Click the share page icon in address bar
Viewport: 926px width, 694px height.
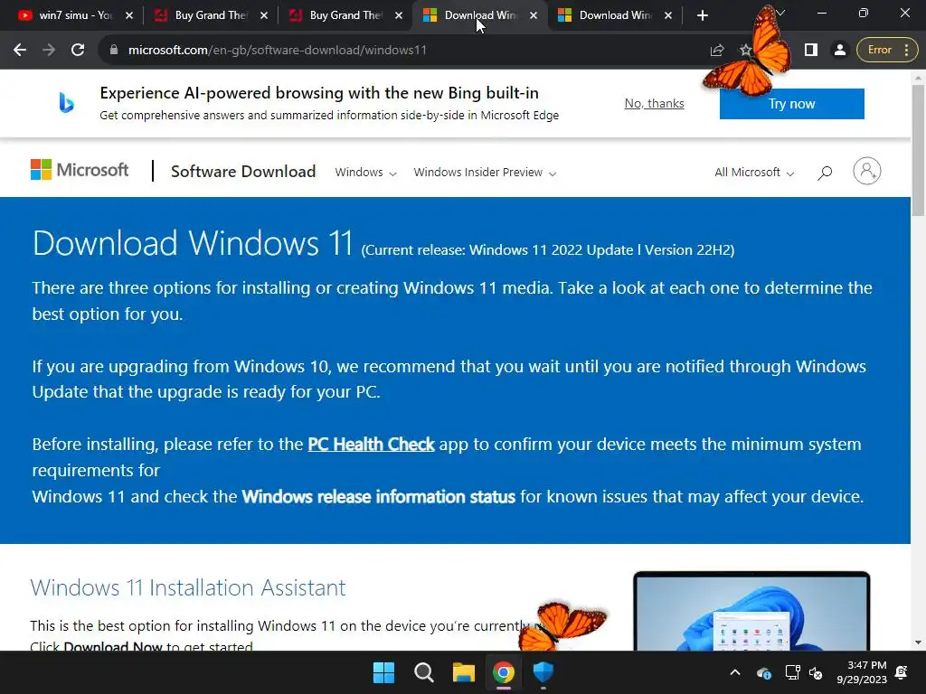pyautogui.click(x=717, y=51)
